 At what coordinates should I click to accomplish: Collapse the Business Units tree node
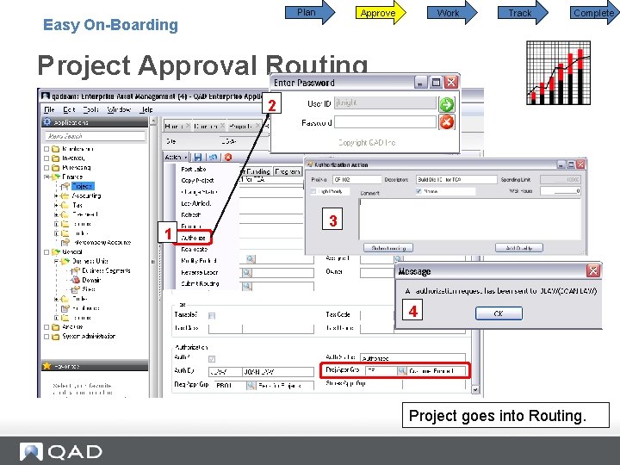pyautogui.click(x=56, y=262)
